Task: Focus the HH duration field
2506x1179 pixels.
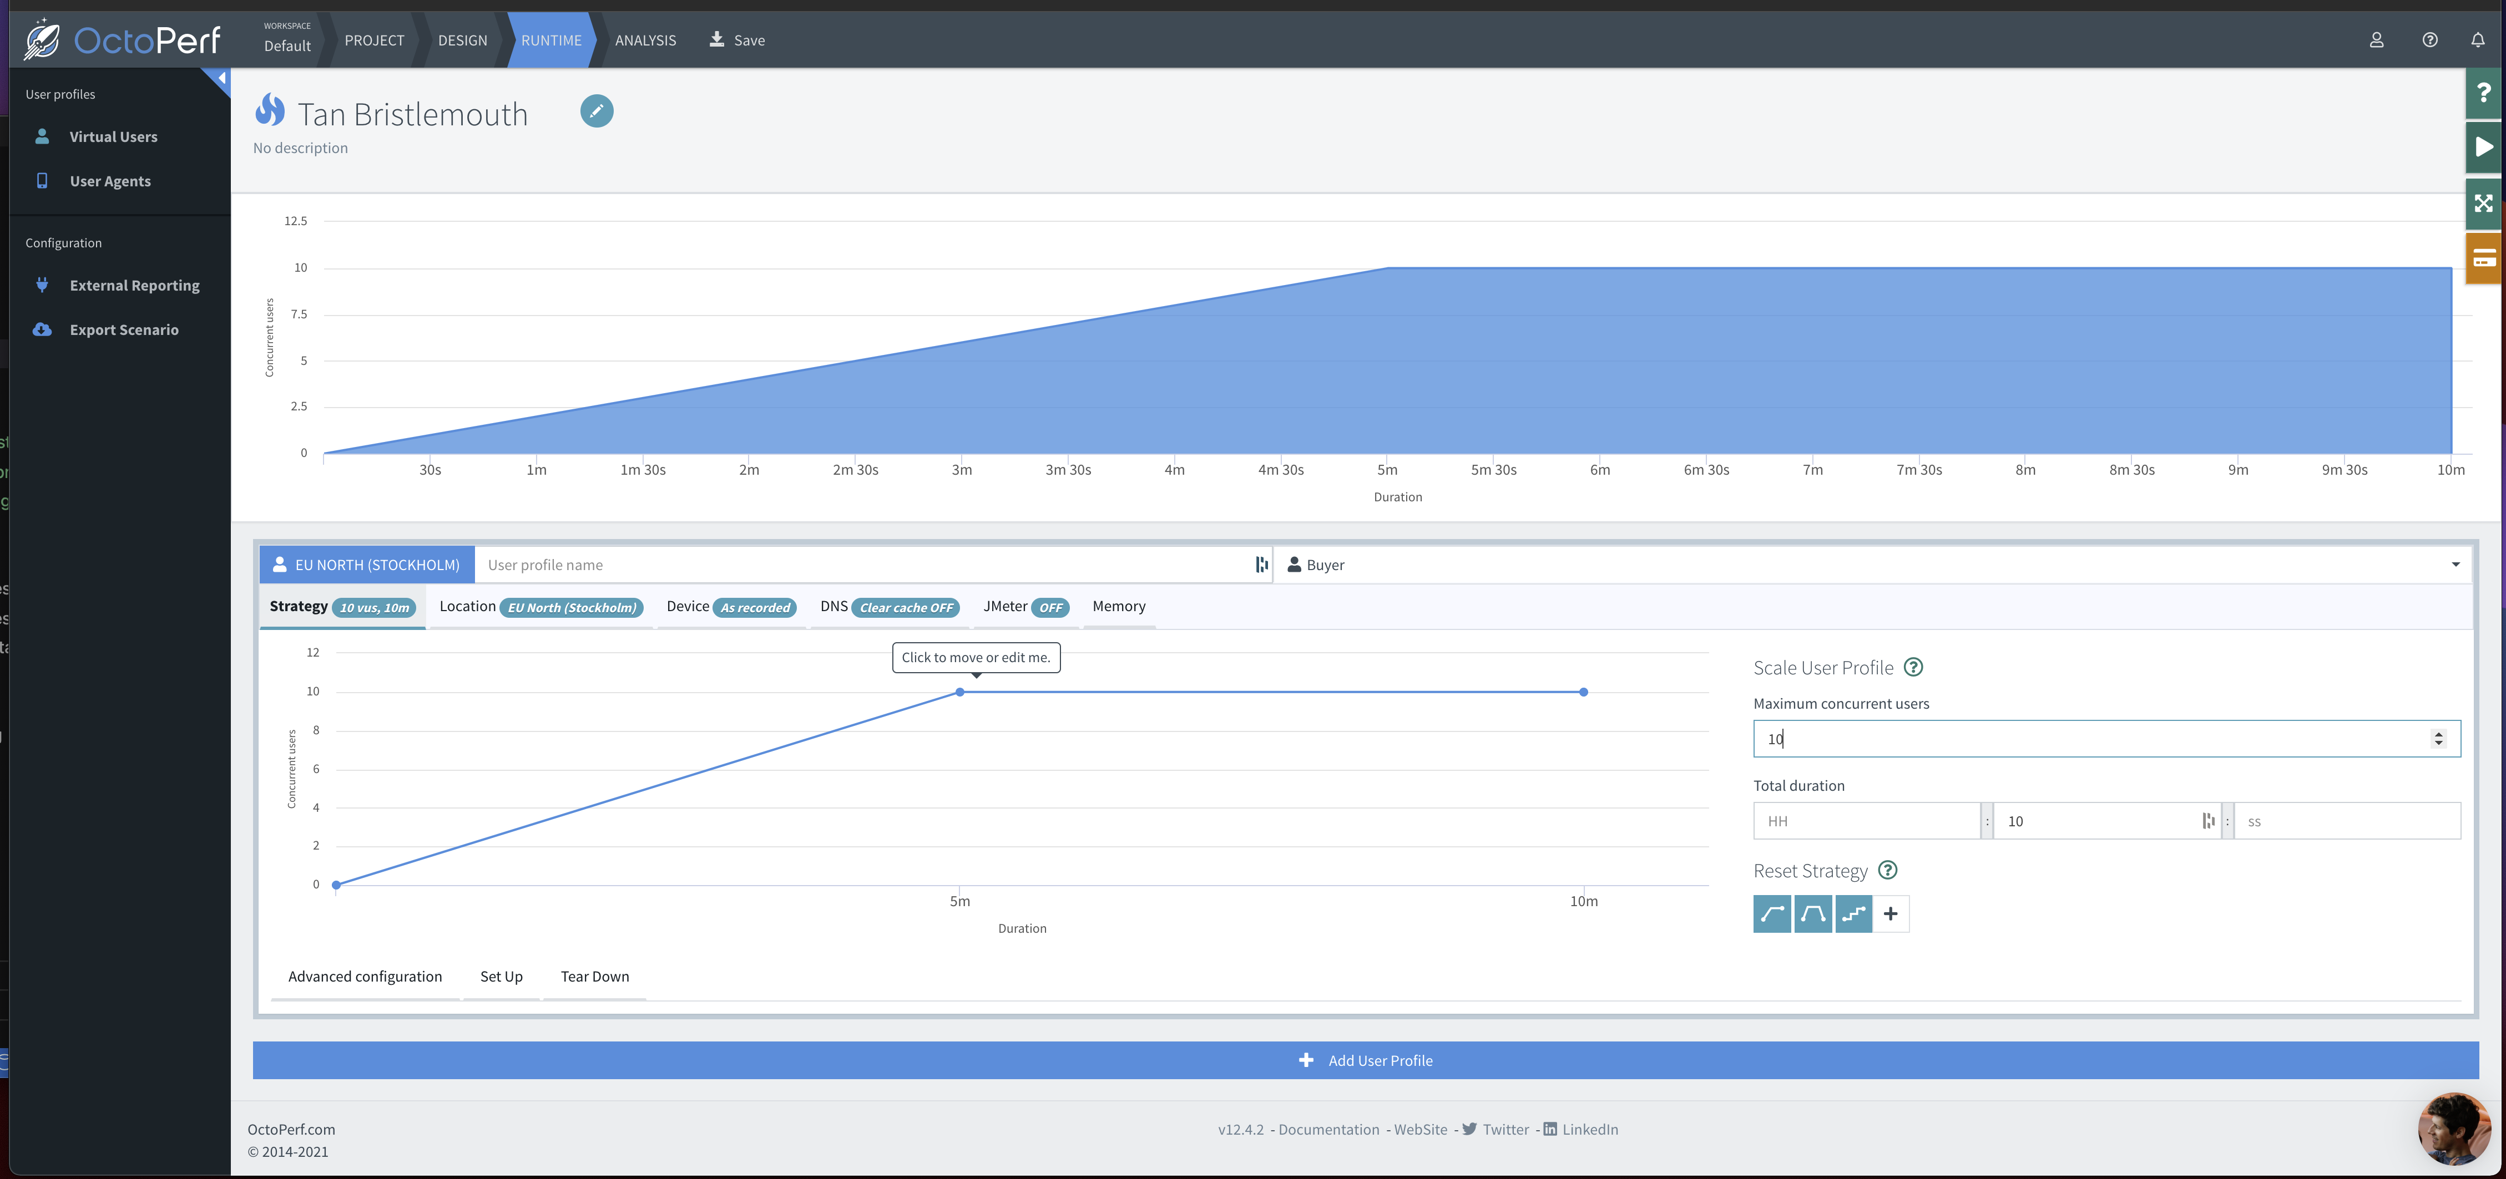Action: [x=1867, y=821]
